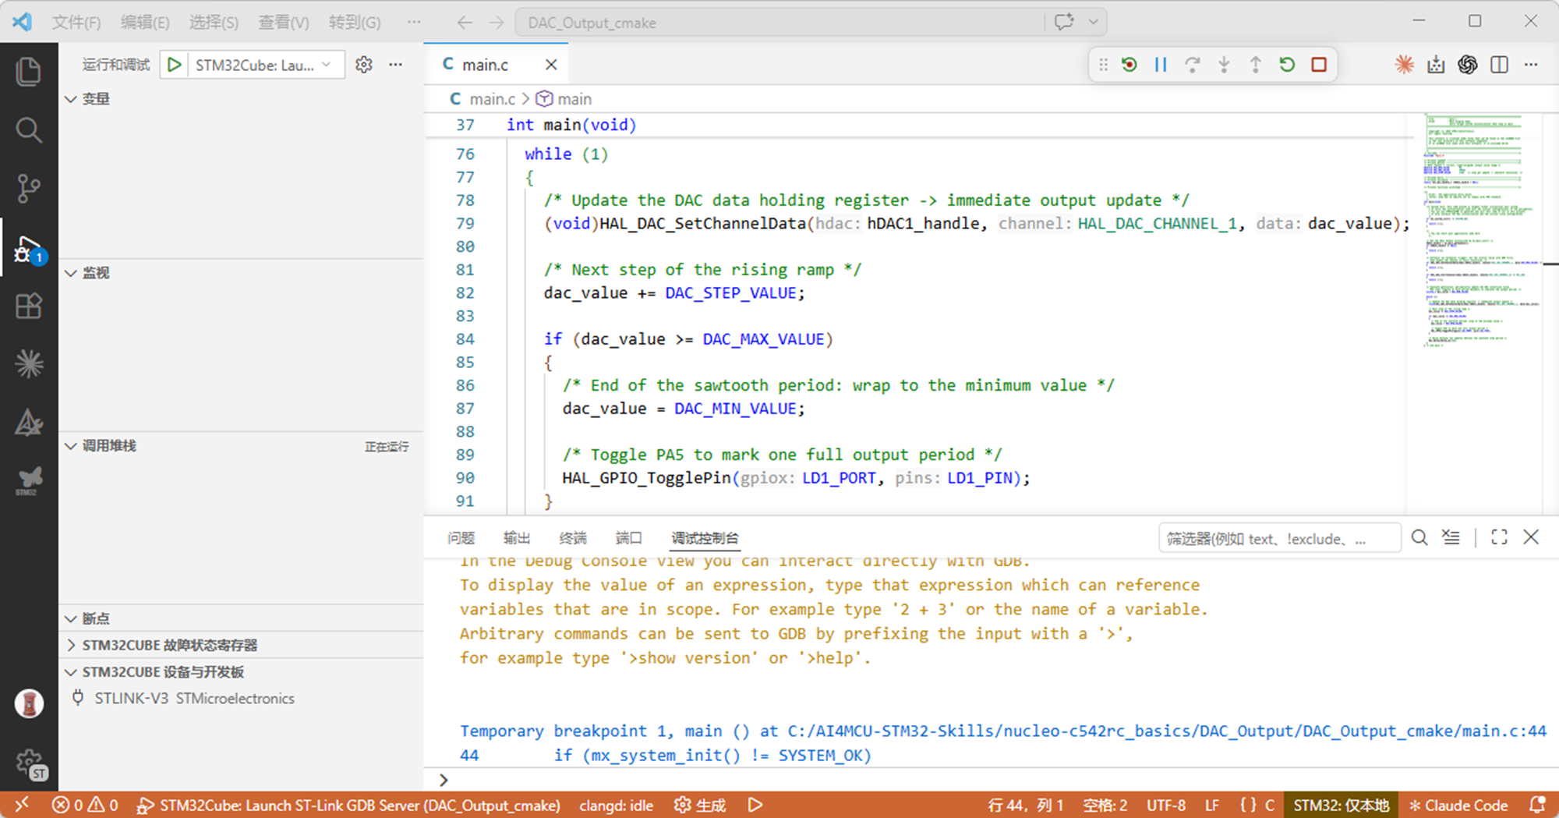The width and height of the screenshot is (1559, 818).
Task: Maximize the bottom panel size
Action: tap(1499, 537)
